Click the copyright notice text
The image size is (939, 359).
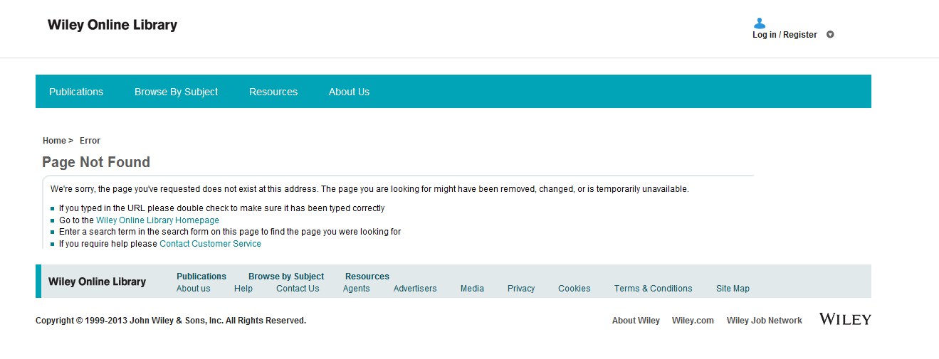(171, 321)
